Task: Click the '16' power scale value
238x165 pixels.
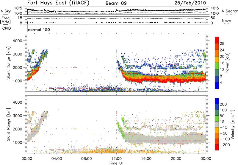Action: [x=222, y=63]
